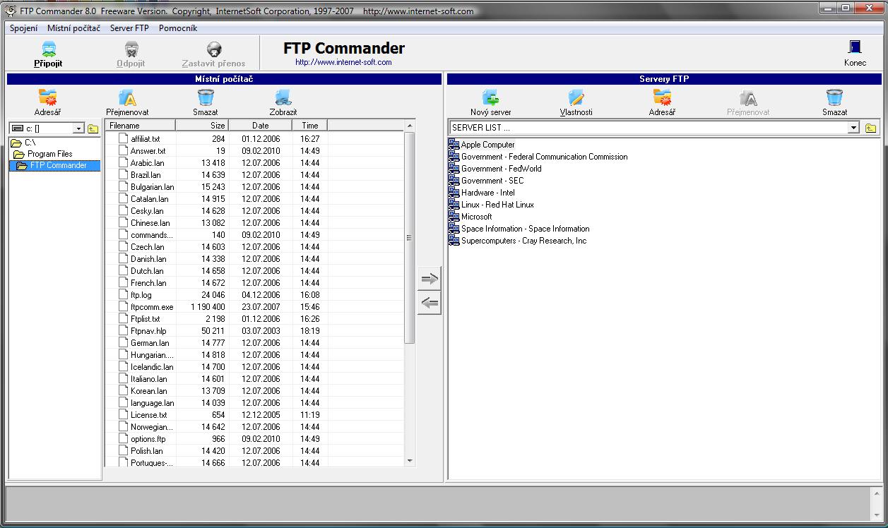The width and height of the screenshot is (888, 528).
Task: Select Hardware - Intel server icon
Action: coord(454,193)
